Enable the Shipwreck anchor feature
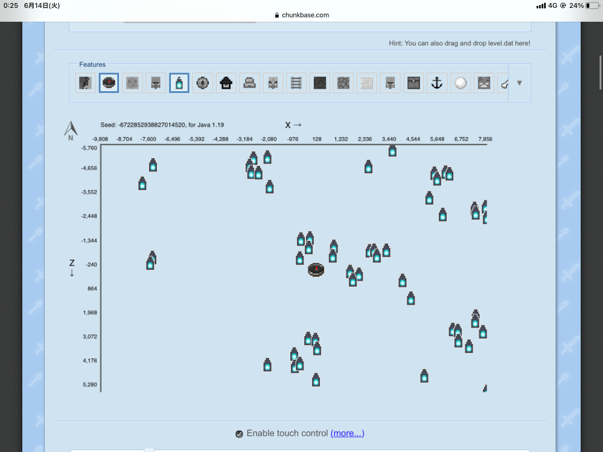This screenshot has width=603, height=452. coord(437,83)
